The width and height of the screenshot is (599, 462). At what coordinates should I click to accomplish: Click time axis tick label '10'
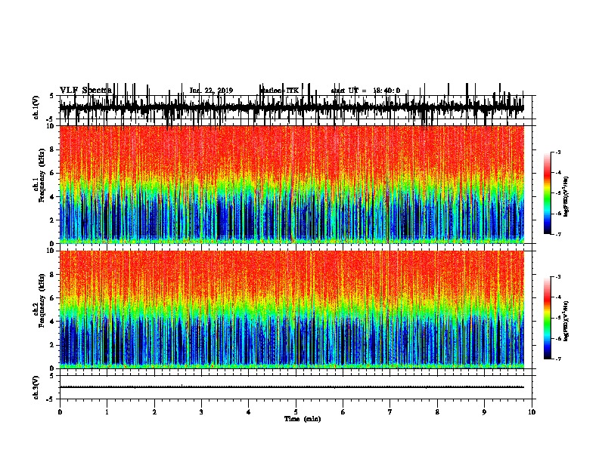tap(532, 412)
